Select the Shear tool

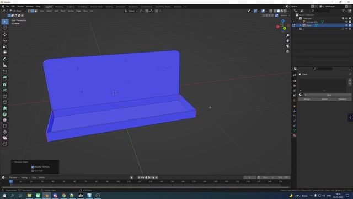5,138
